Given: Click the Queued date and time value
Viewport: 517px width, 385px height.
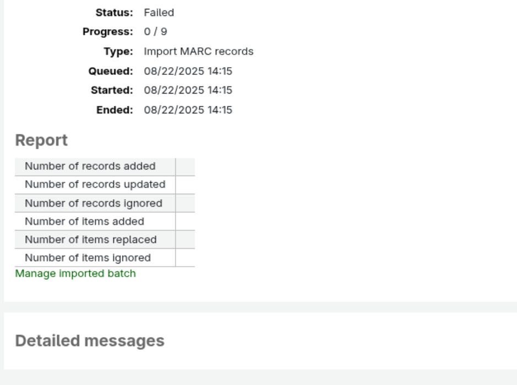Looking at the screenshot, I should [x=188, y=71].
